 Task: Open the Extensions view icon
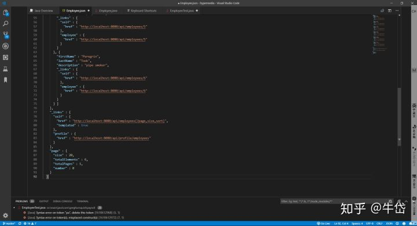pyautogui.click(x=5, y=57)
